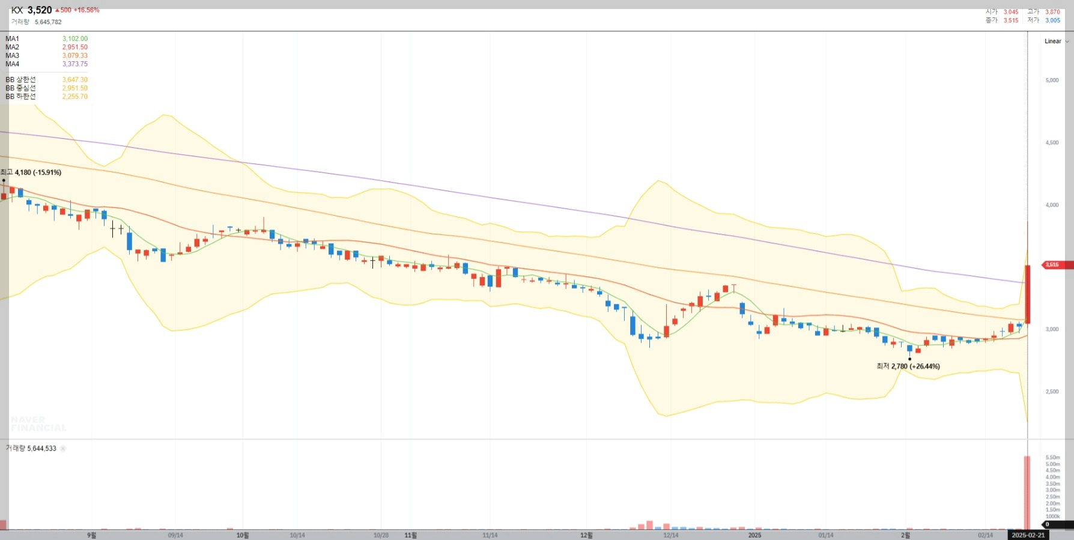Click the BB 상한선 3,647.30 legend entry
The width and height of the screenshot is (1074, 540).
tap(46, 80)
